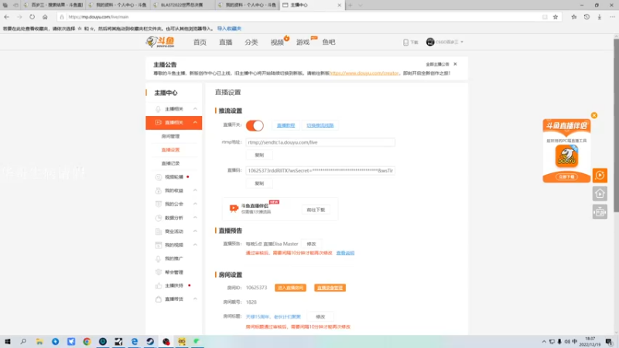The width and height of the screenshot is (619, 348).
Task: Click the browser refresh icon
Action: point(32,17)
